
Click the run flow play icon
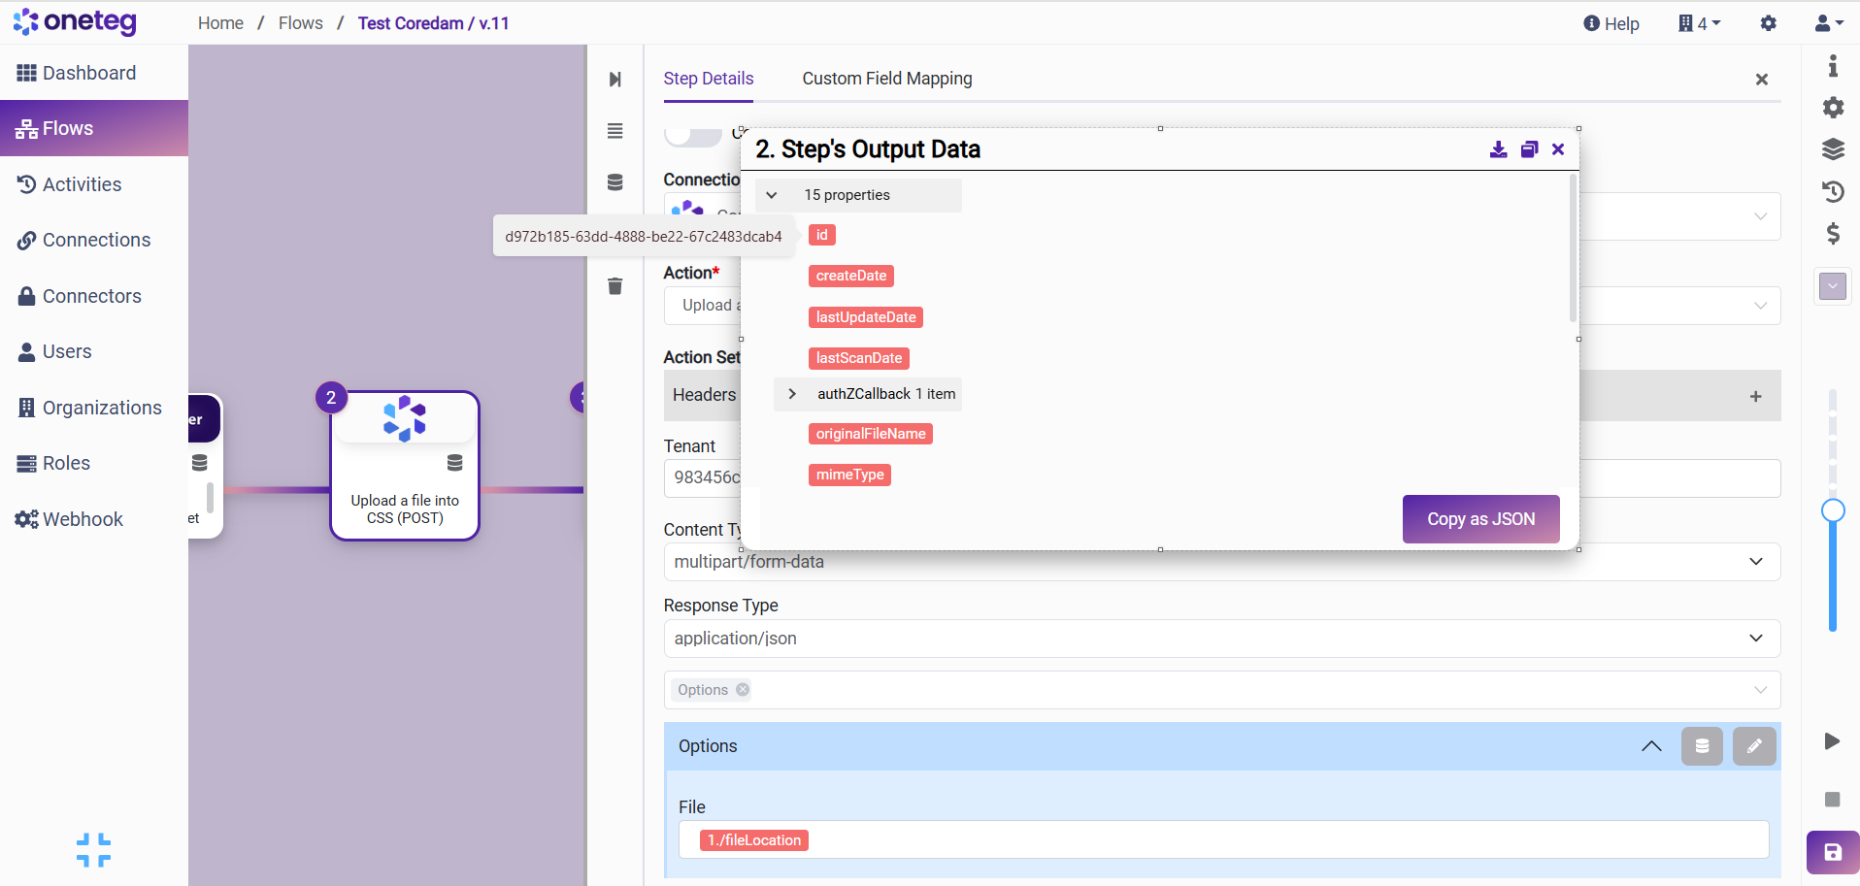pyautogui.click(x=1832, y=741)
